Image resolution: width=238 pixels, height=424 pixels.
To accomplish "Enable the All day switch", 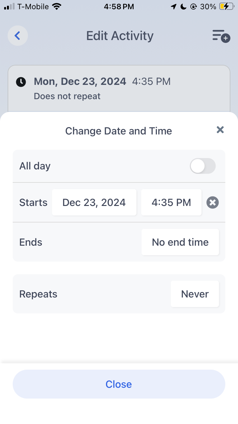I will point(203,166).
